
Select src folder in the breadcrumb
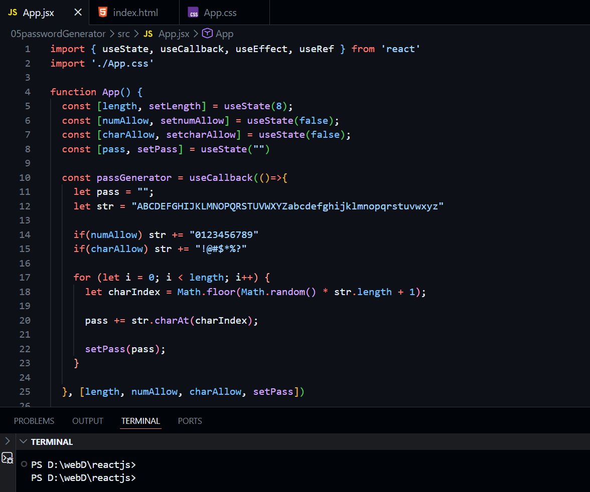(x=123, y=34)
